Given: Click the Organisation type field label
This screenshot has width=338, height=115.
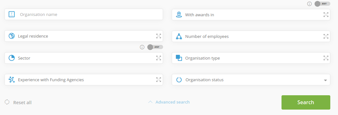Looking at the screenshot, I should click(x=203, y=58).
